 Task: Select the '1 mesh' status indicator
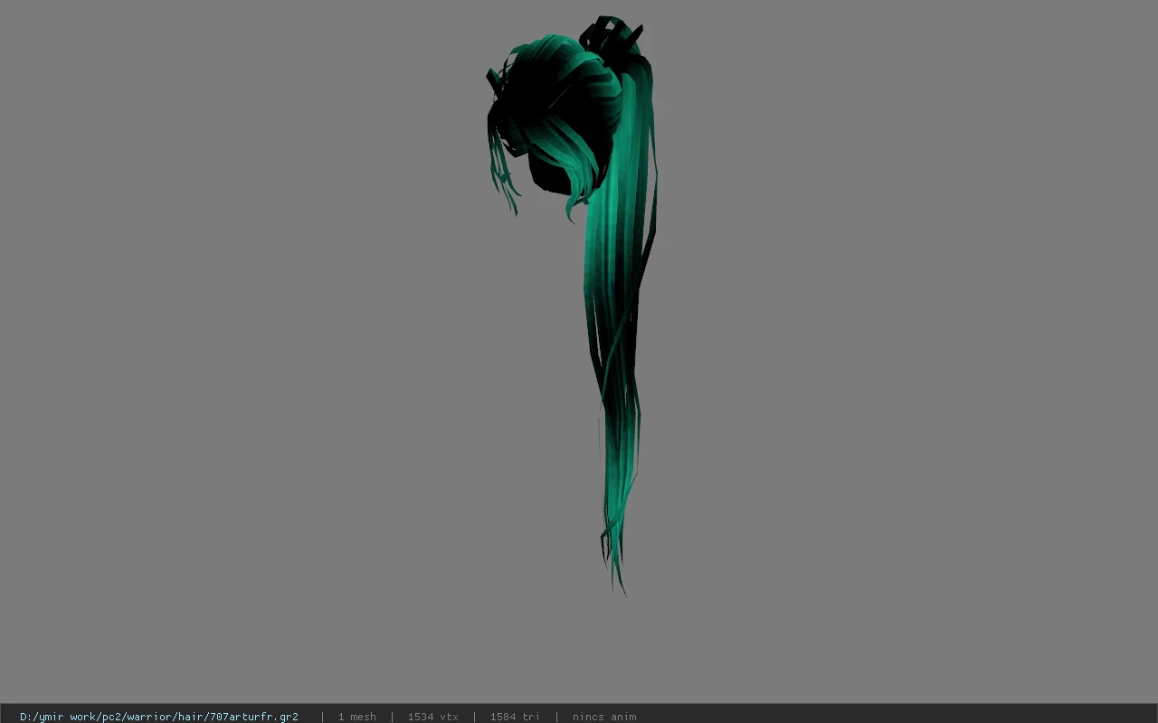click(x=357, y=717)
